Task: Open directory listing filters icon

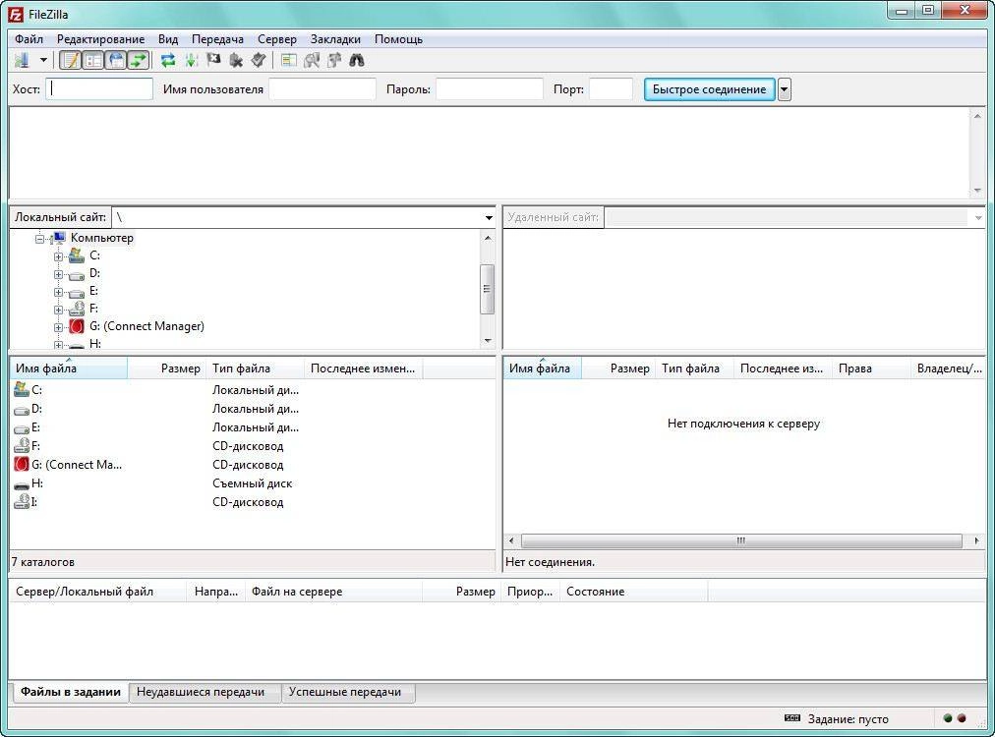Action: 289,60
